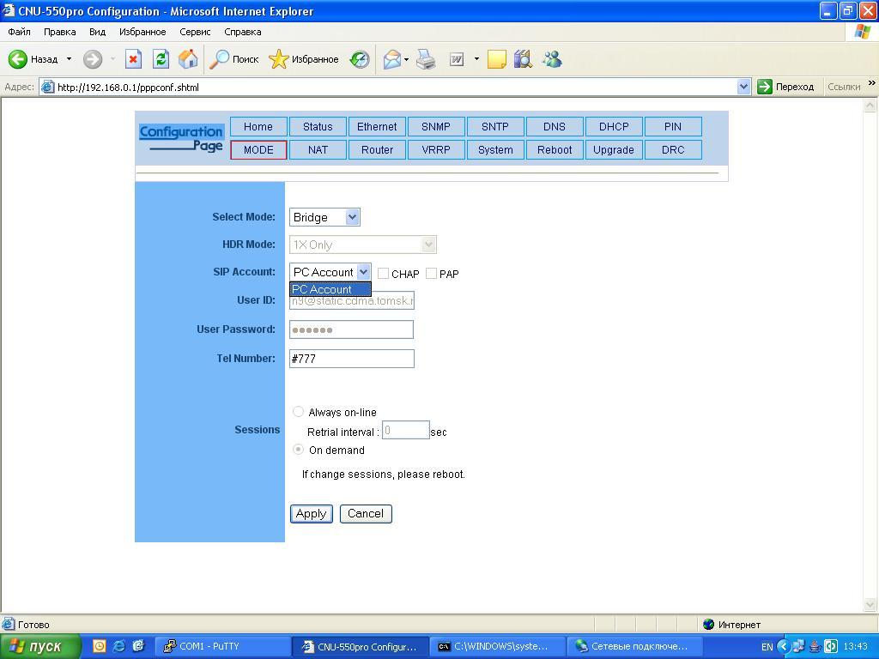Click the quick launch clock icon in taskbar
Screen dimensions: 879x659
[x=99, y=646]
